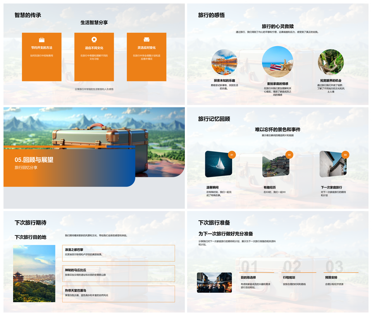The image size is (372, 316).
Task: Open the sailboat photo above 温馨瞬间
Action: click(x=219, y=164)
